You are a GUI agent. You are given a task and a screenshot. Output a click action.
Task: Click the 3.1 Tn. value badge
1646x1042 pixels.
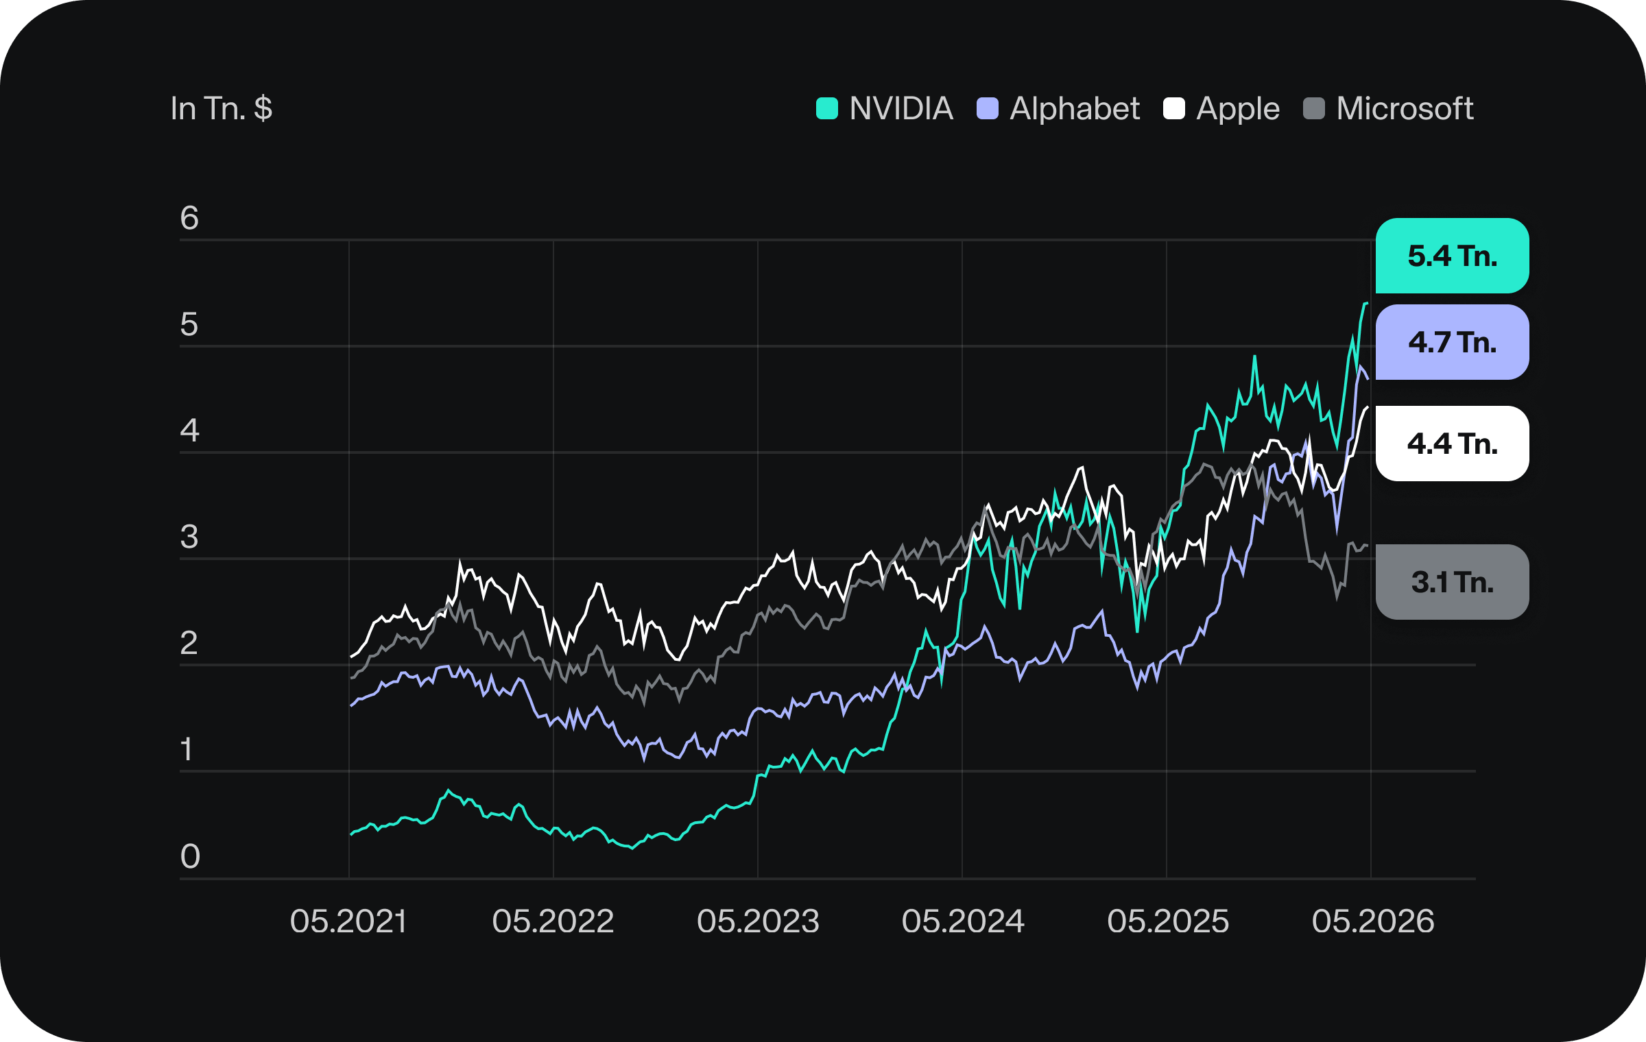1452,582
